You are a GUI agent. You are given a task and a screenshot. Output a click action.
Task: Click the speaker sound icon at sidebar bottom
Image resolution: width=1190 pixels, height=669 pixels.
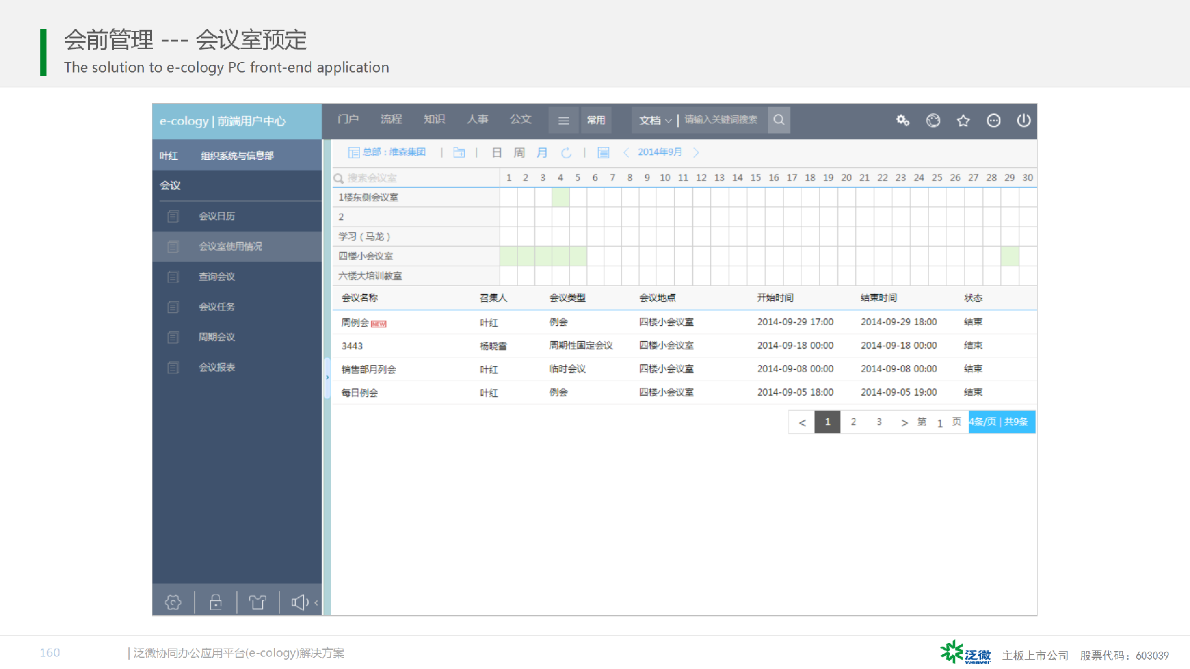click(x=300, y=602)
